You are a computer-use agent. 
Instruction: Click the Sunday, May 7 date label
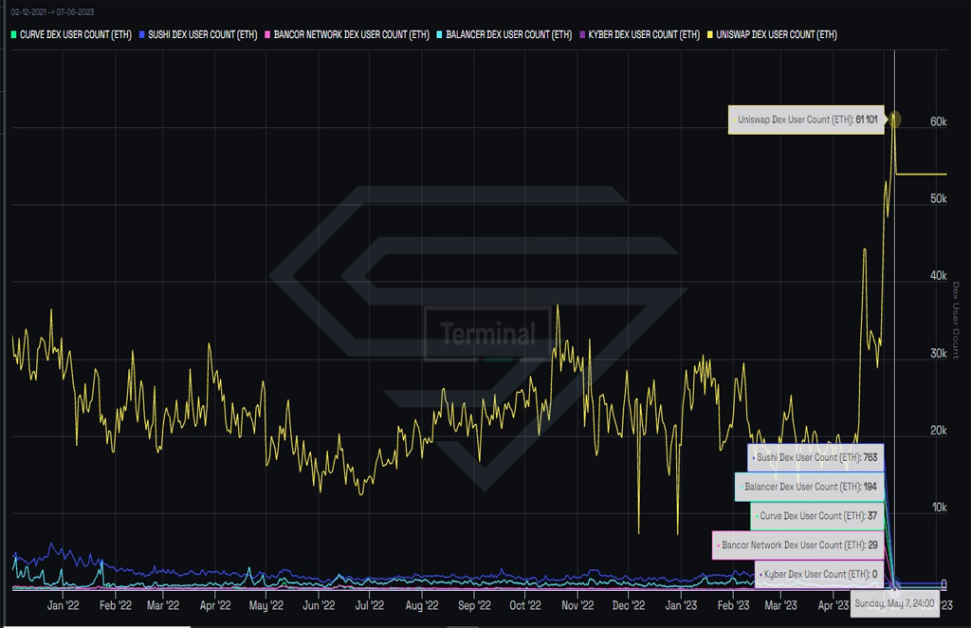(x=894, y=604)
